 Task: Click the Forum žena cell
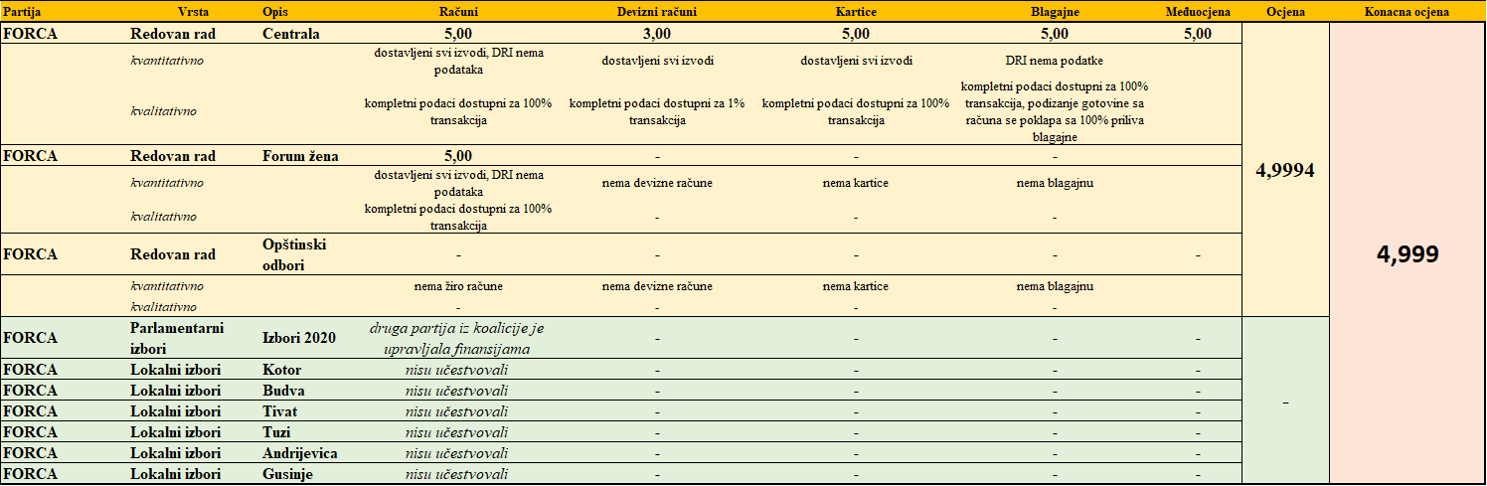[301, 155]
